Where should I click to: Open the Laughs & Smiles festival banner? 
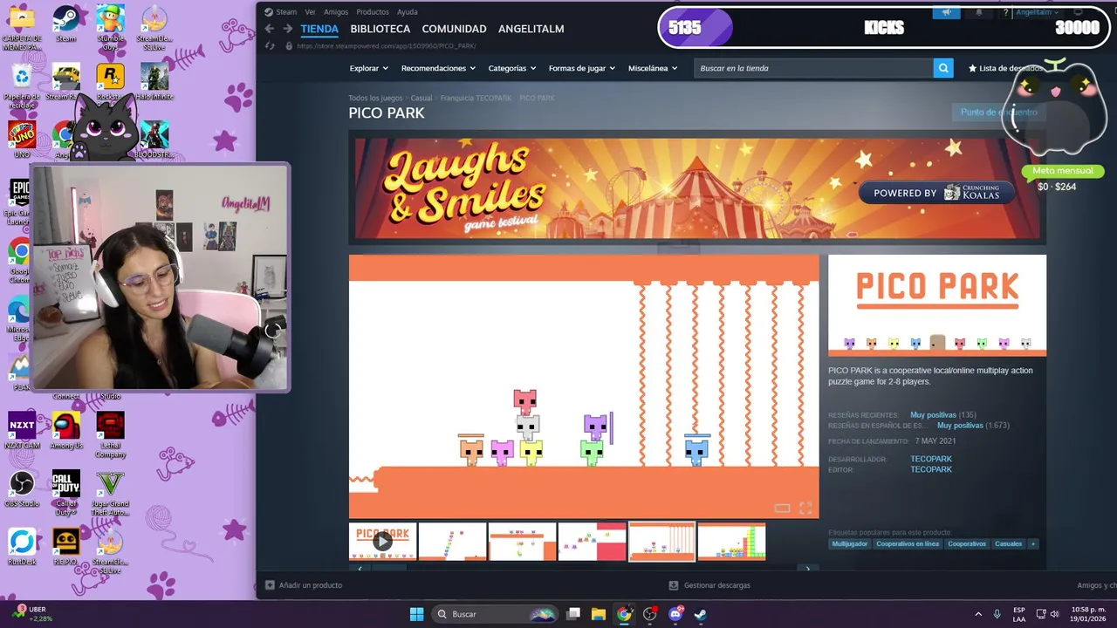click(697, 188)
